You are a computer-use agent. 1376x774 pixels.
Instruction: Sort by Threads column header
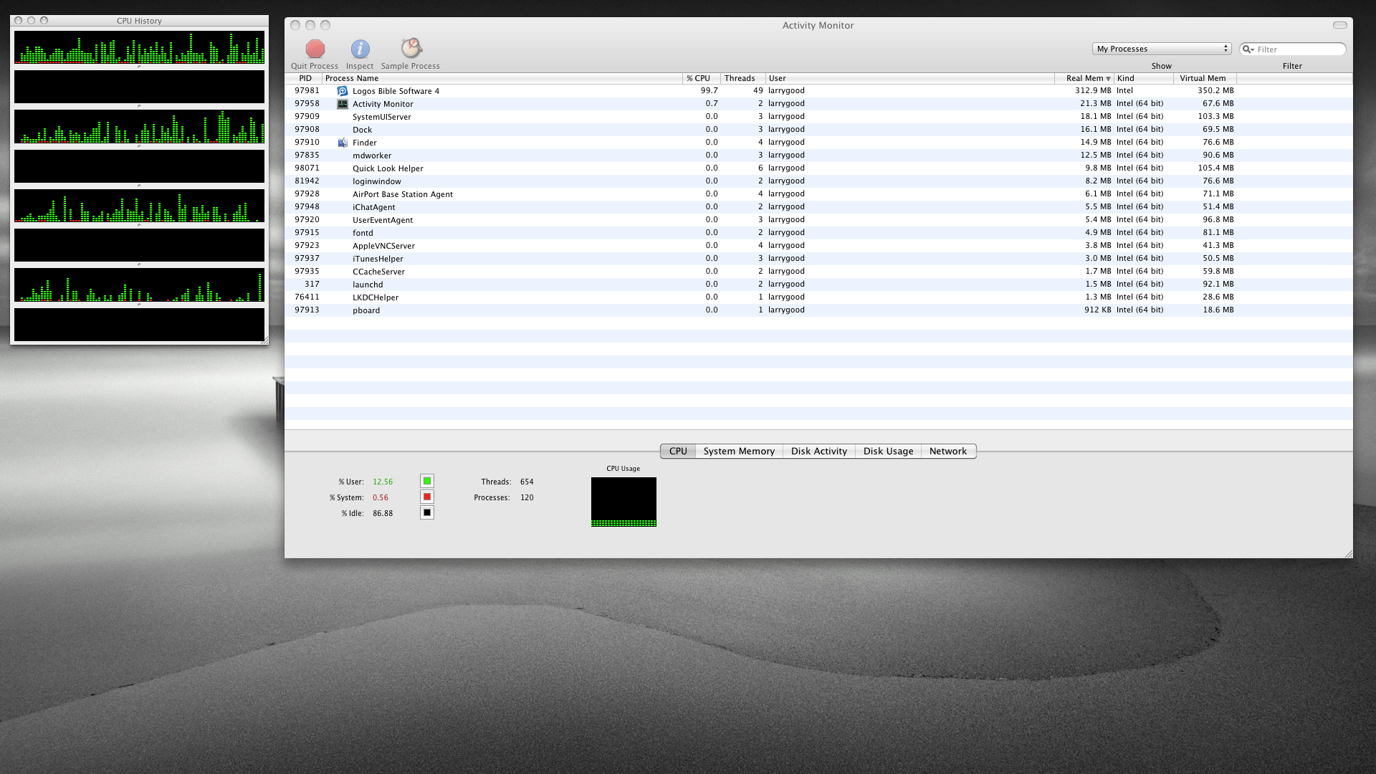(x=742, y=78)
